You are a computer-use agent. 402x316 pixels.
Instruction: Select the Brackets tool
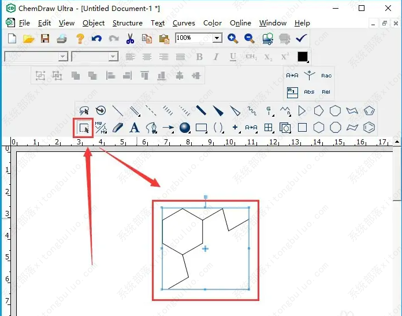tap(218, 128)
